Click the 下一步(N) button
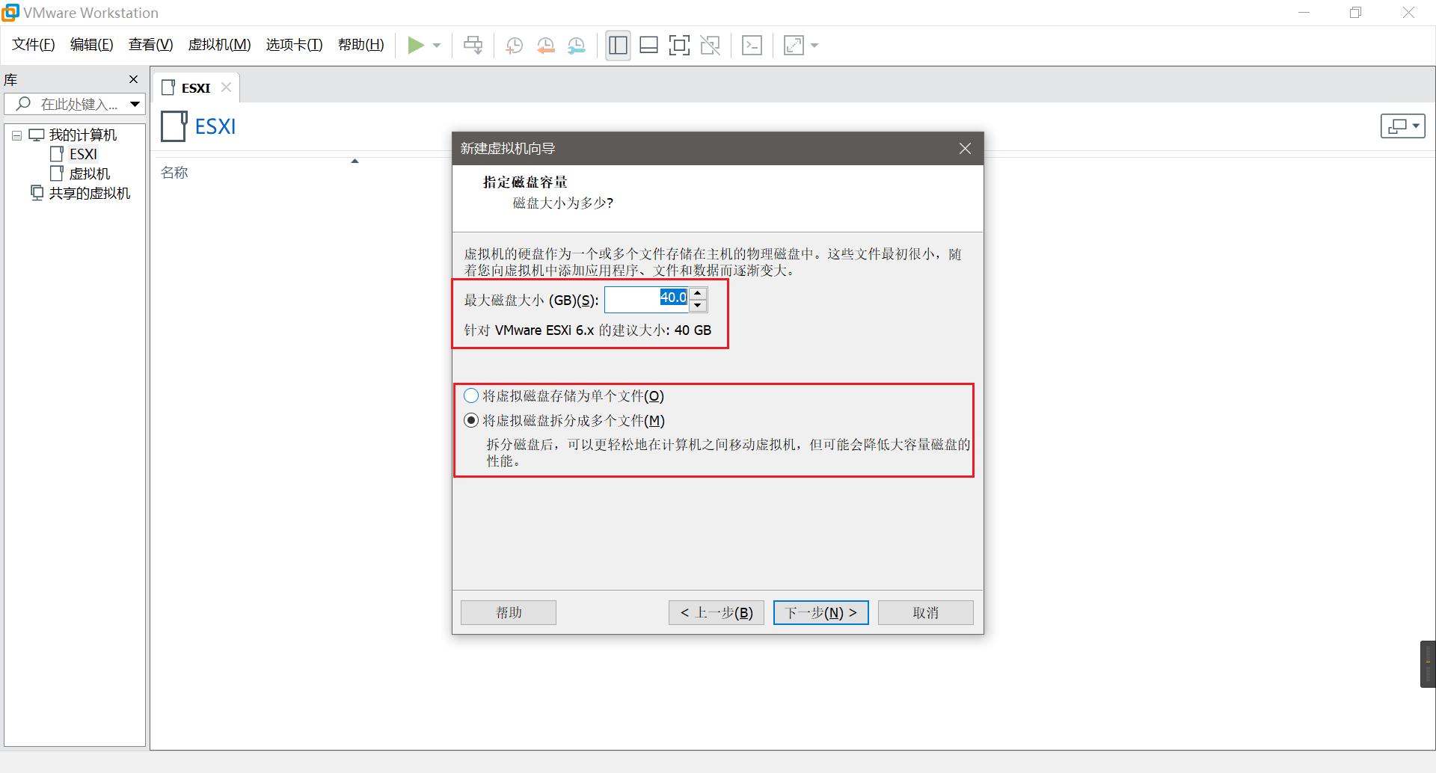The height and width of the screenshot is (773, 1436). coord(821,613)
